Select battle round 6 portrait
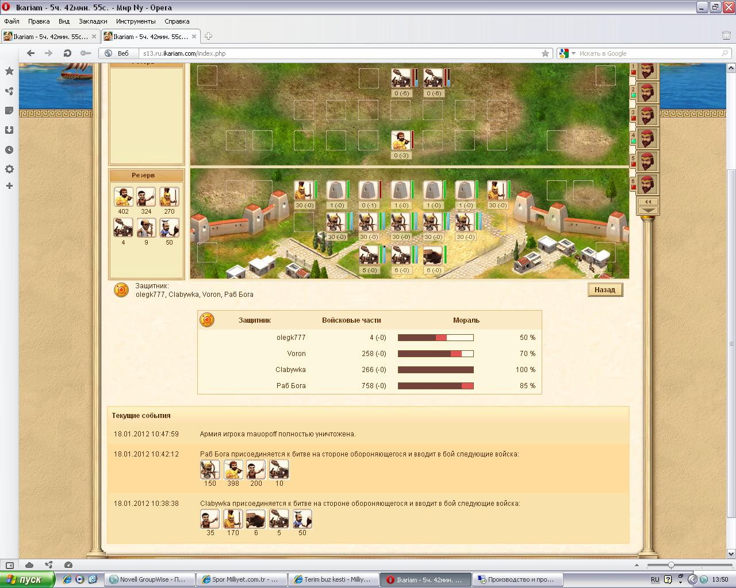Viewport: 736px width, 588px height. click(x=647, y=184)
